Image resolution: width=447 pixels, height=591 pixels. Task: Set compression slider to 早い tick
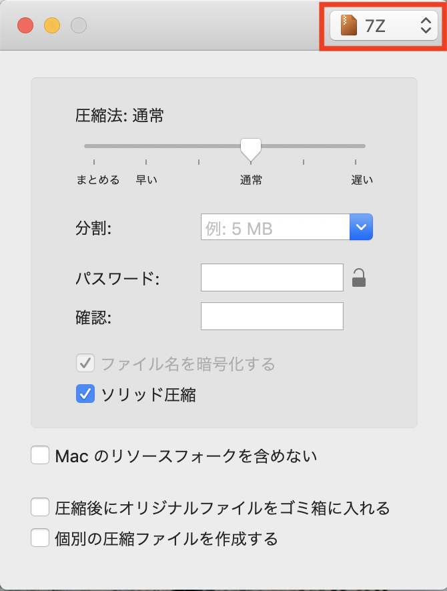[x=146, y=146]
